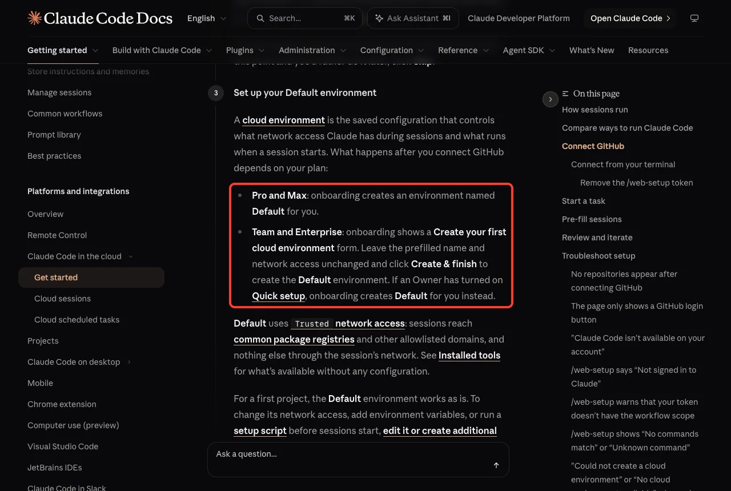Open the Configuration dropdown menu
Viewport: 731px width, 491px height.
click(x=392, y=50)
